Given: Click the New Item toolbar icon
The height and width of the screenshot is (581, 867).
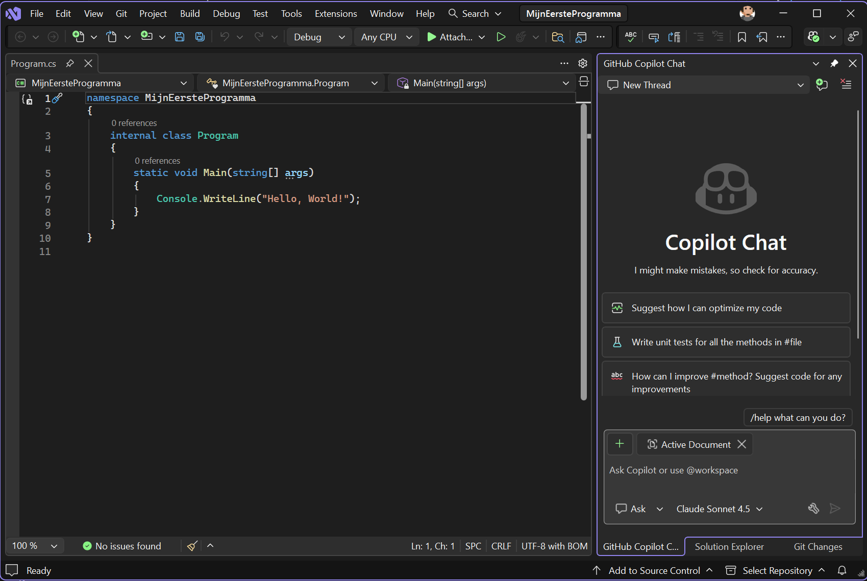Looking at the screenshot, I should 78,37.
